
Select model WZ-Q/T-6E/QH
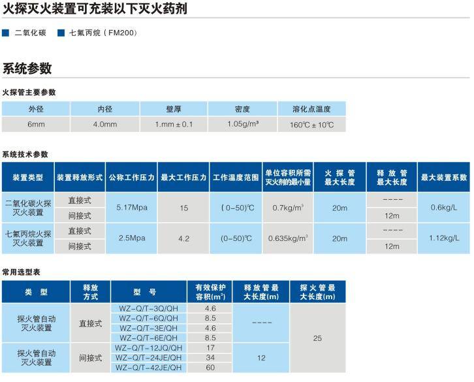149,338
